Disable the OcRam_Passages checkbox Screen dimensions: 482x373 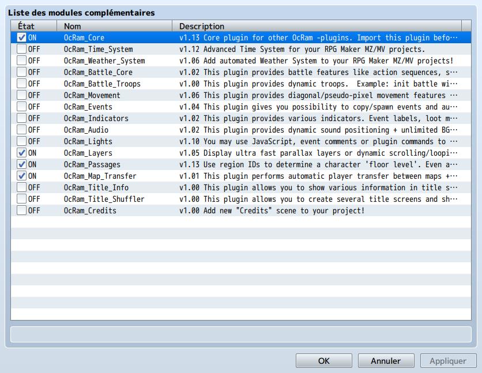[x=21, y=164]
